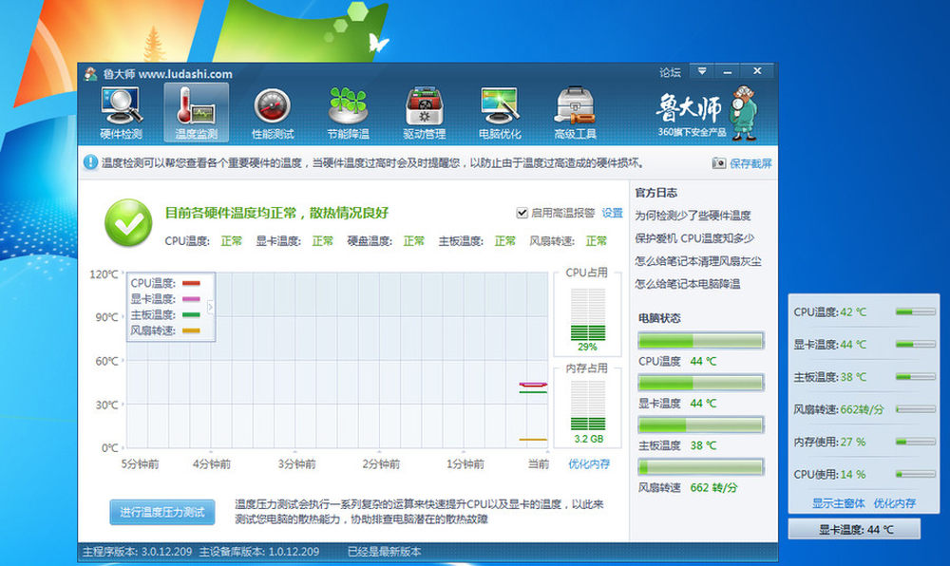The width and height of the screenshot is (950, 566).
Task: Click the camera icon beside 保存截屏
Action: (x=718, y=162)
